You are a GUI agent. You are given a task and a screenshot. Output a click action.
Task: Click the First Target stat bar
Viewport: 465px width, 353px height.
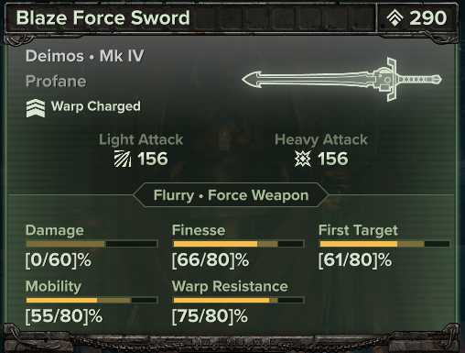(x=384, y=244)
